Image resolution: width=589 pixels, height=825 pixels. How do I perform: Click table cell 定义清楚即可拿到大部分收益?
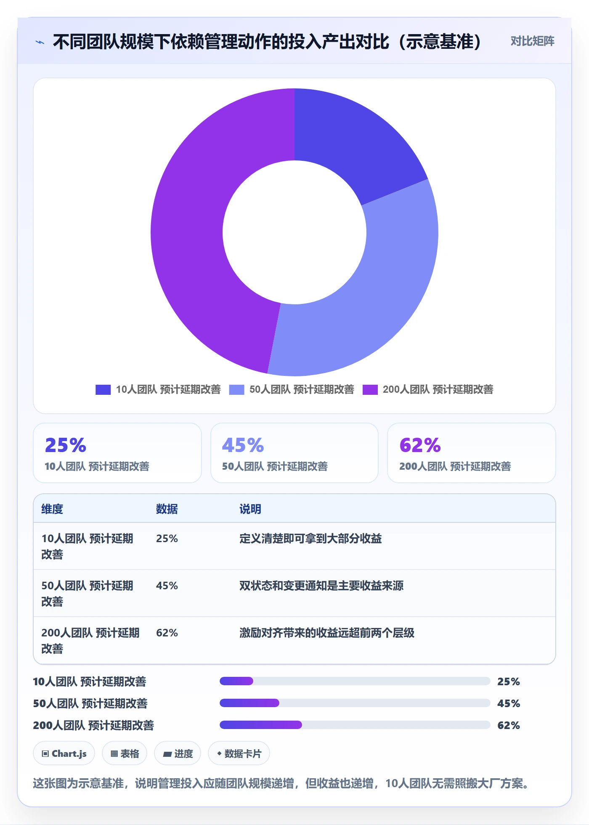point(310,538)
